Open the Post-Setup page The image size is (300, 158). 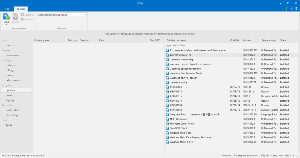point(11,115)
